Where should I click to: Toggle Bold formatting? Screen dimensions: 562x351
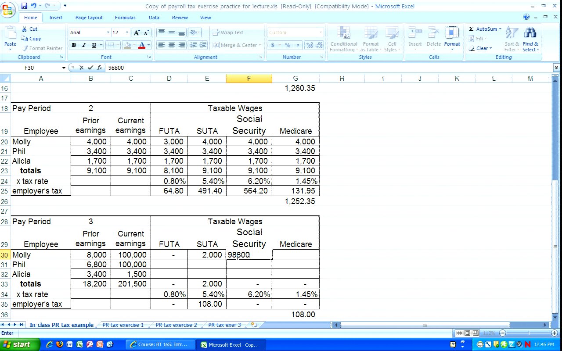coord(74,45)
